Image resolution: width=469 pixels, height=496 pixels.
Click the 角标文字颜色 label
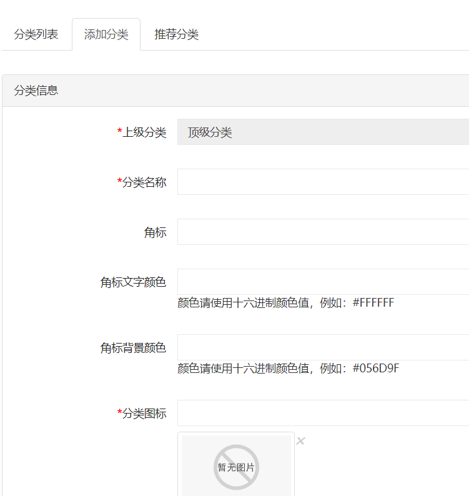point(133,282)
